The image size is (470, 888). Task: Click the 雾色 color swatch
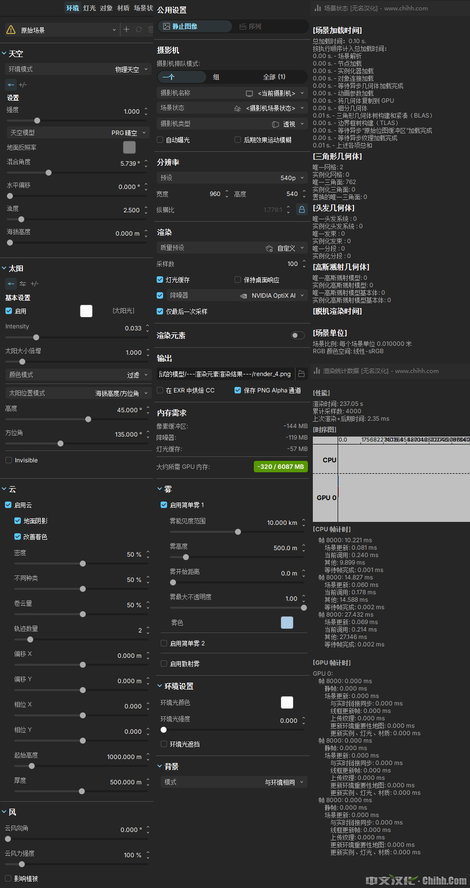point(287,623)
